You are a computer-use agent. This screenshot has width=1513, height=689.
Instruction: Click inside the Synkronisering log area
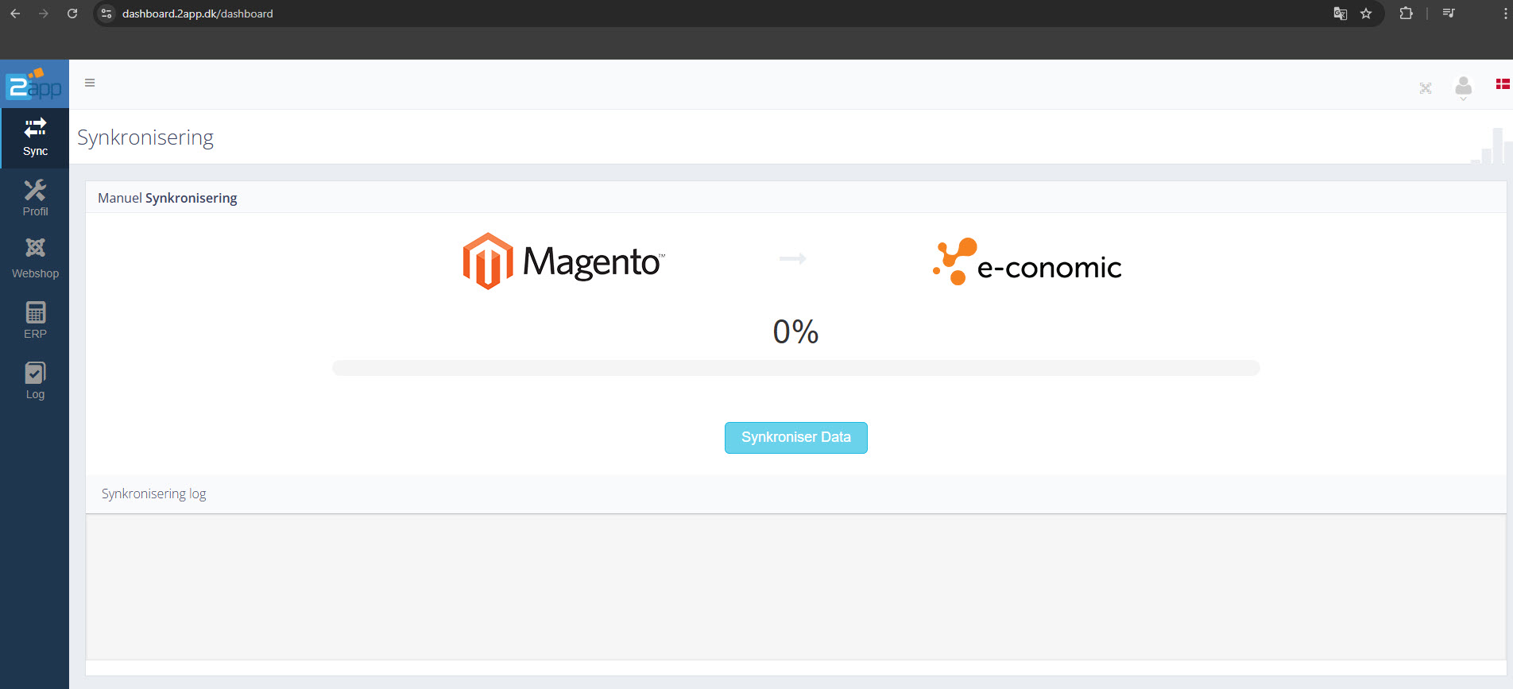795,586
